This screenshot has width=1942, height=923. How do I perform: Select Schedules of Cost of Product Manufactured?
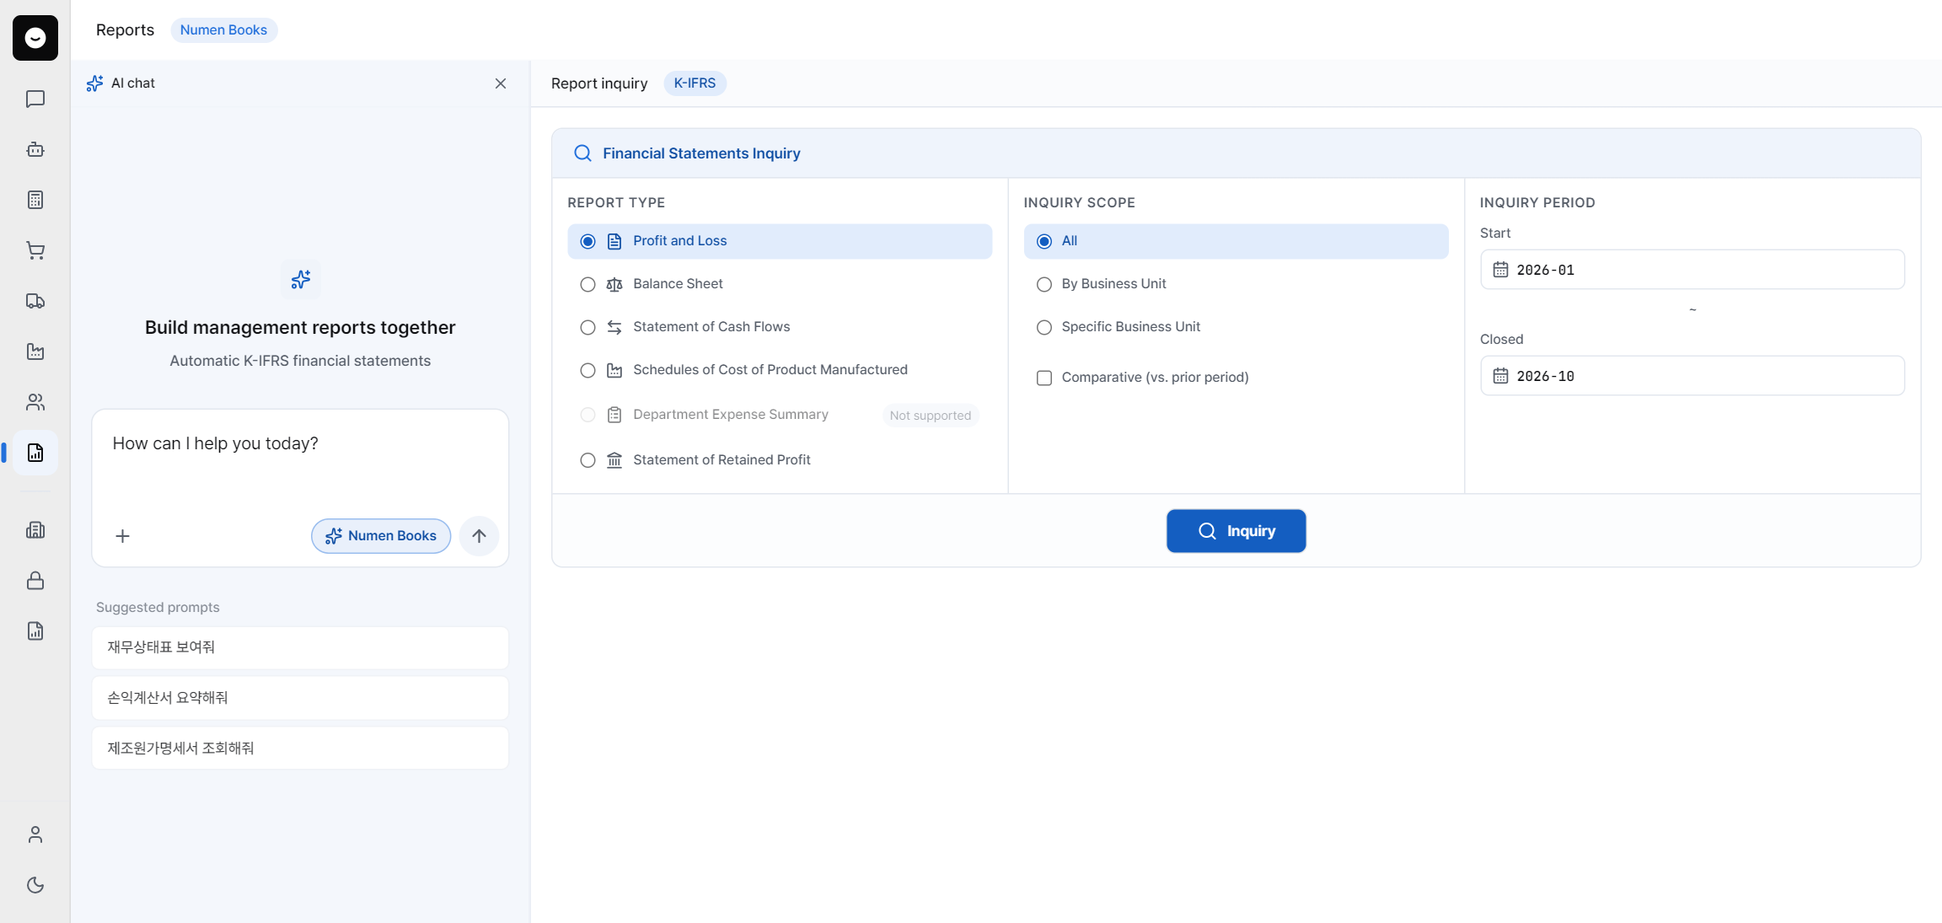click(780, 370)
